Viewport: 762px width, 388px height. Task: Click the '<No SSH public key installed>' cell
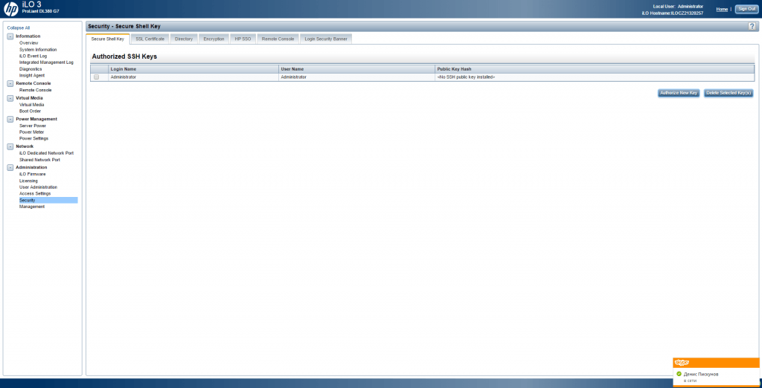[x=595, y=77]
